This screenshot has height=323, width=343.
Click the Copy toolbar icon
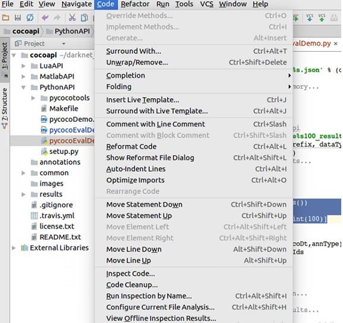pos(84,17)
